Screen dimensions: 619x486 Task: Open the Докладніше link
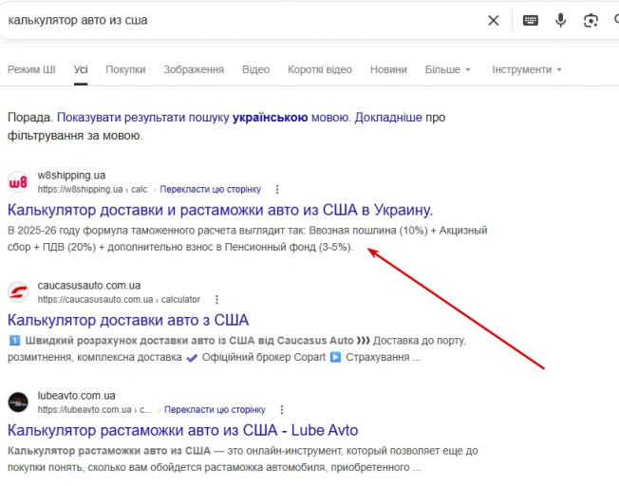click(388, 118)
